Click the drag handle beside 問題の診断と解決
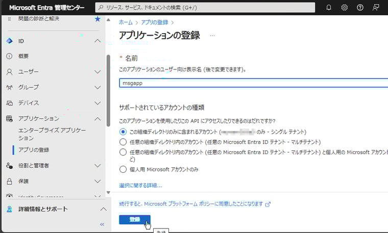This screenshot has width=388, height=233. (x=9, y=19)
